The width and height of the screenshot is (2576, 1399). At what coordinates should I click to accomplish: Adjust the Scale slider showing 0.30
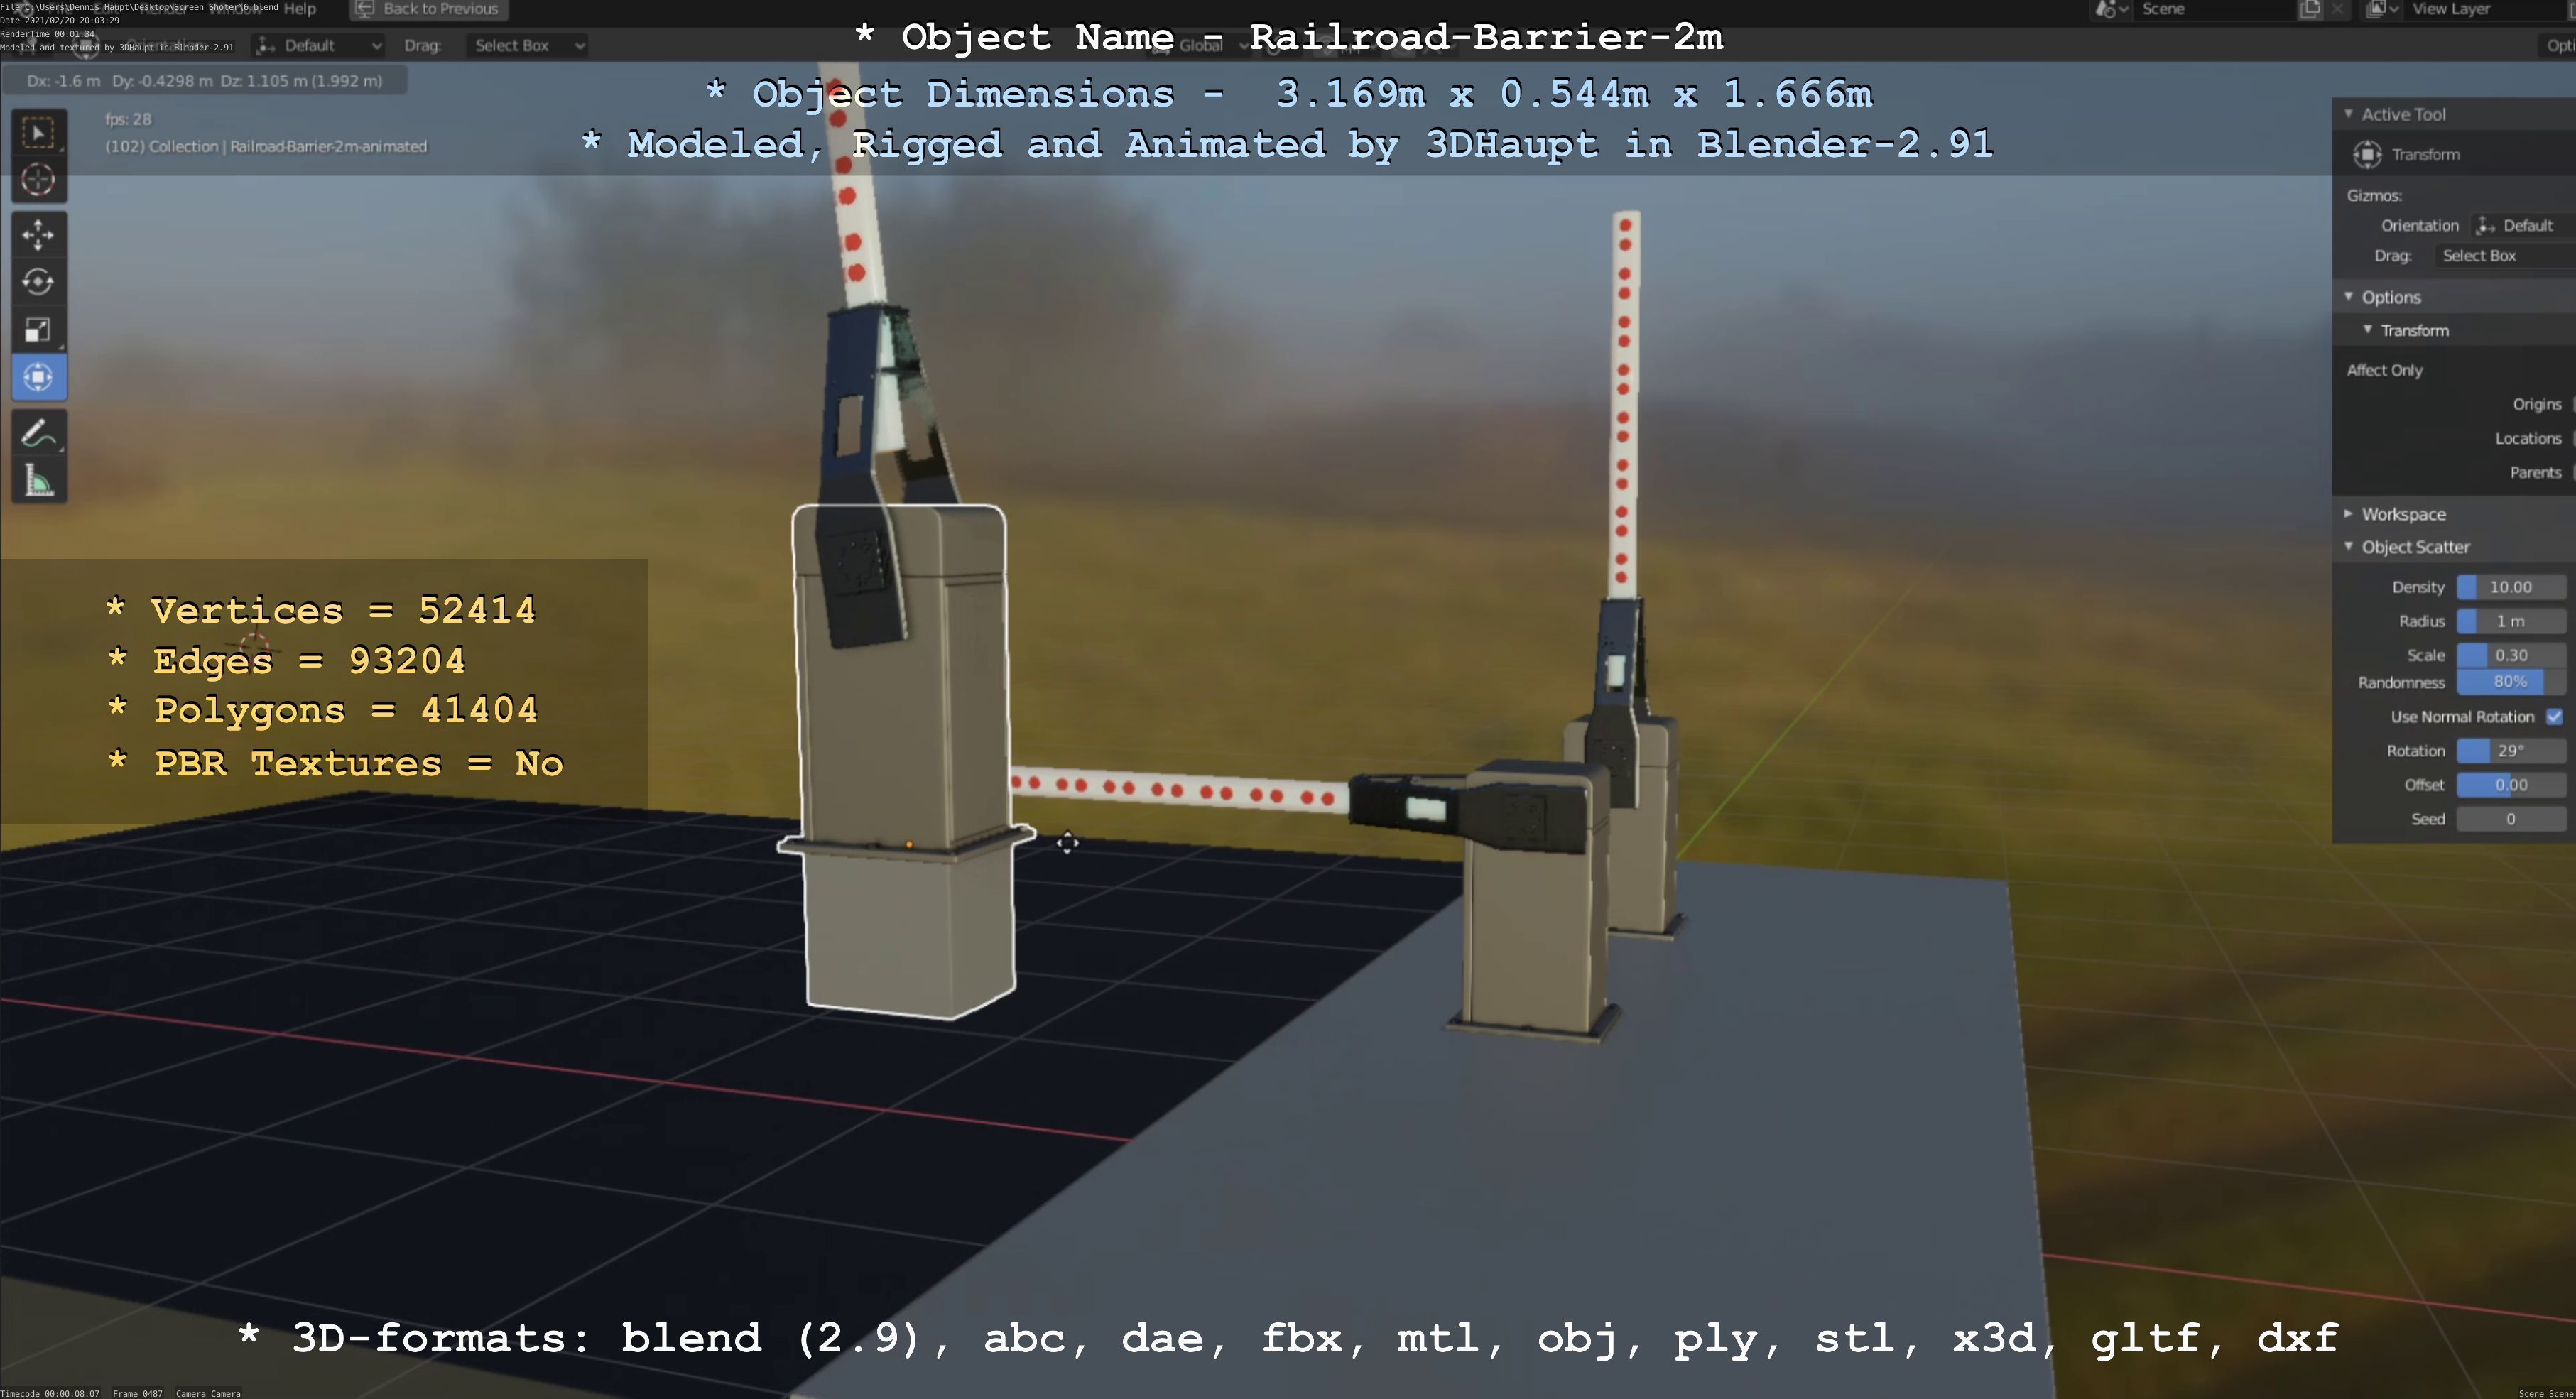[2511, 655]
